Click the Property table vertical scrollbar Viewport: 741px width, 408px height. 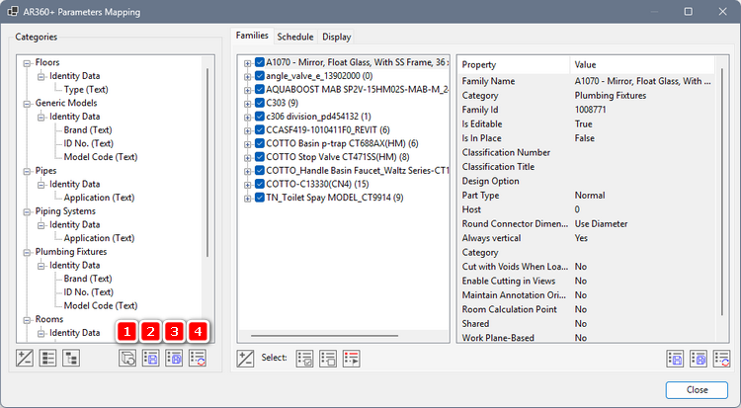click(x=722, y=192)
